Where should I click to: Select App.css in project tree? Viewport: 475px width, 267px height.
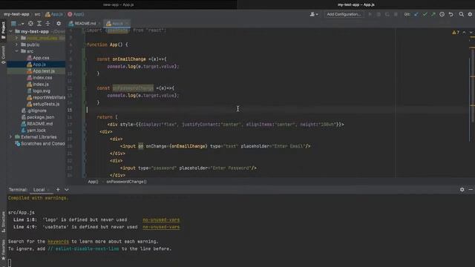point(38,58)
